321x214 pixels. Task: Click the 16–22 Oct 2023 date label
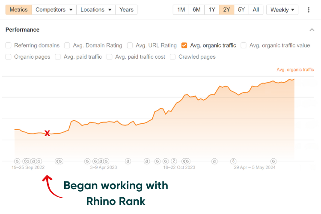coord(179,167)
